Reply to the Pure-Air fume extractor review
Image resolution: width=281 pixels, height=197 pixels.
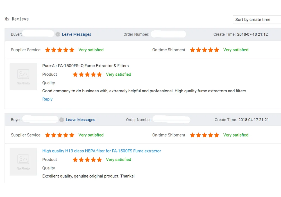47,99
